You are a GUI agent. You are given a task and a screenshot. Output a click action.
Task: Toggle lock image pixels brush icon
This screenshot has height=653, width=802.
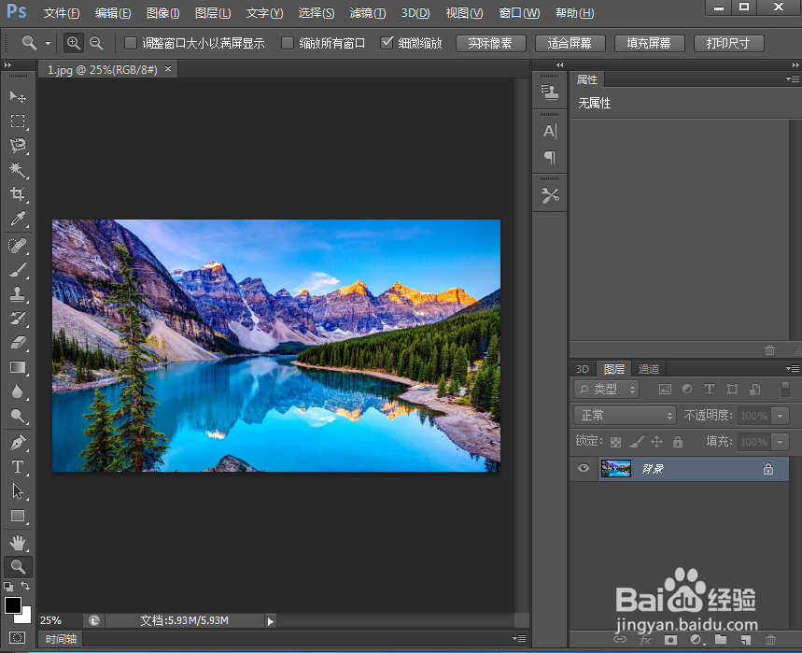pos(637,442)
